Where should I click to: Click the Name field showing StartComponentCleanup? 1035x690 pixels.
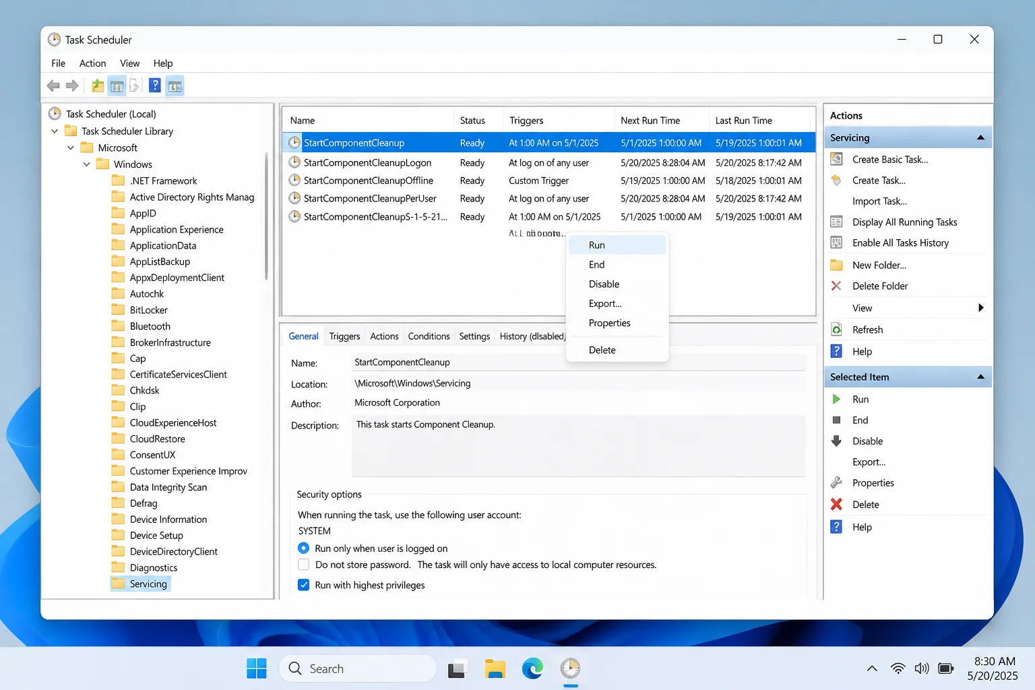(x=579, y=363)
